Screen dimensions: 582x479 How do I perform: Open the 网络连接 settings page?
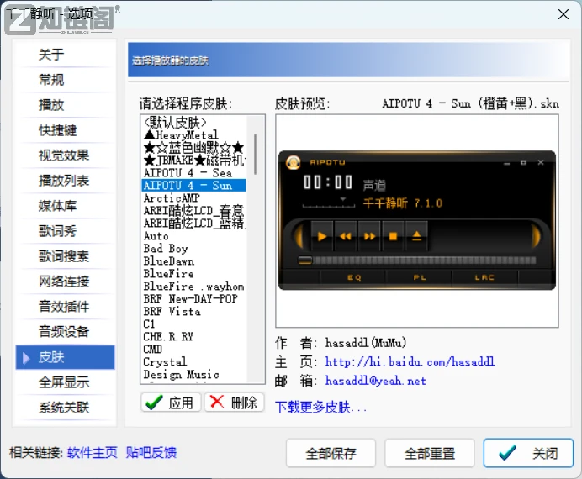pos(66,282)
